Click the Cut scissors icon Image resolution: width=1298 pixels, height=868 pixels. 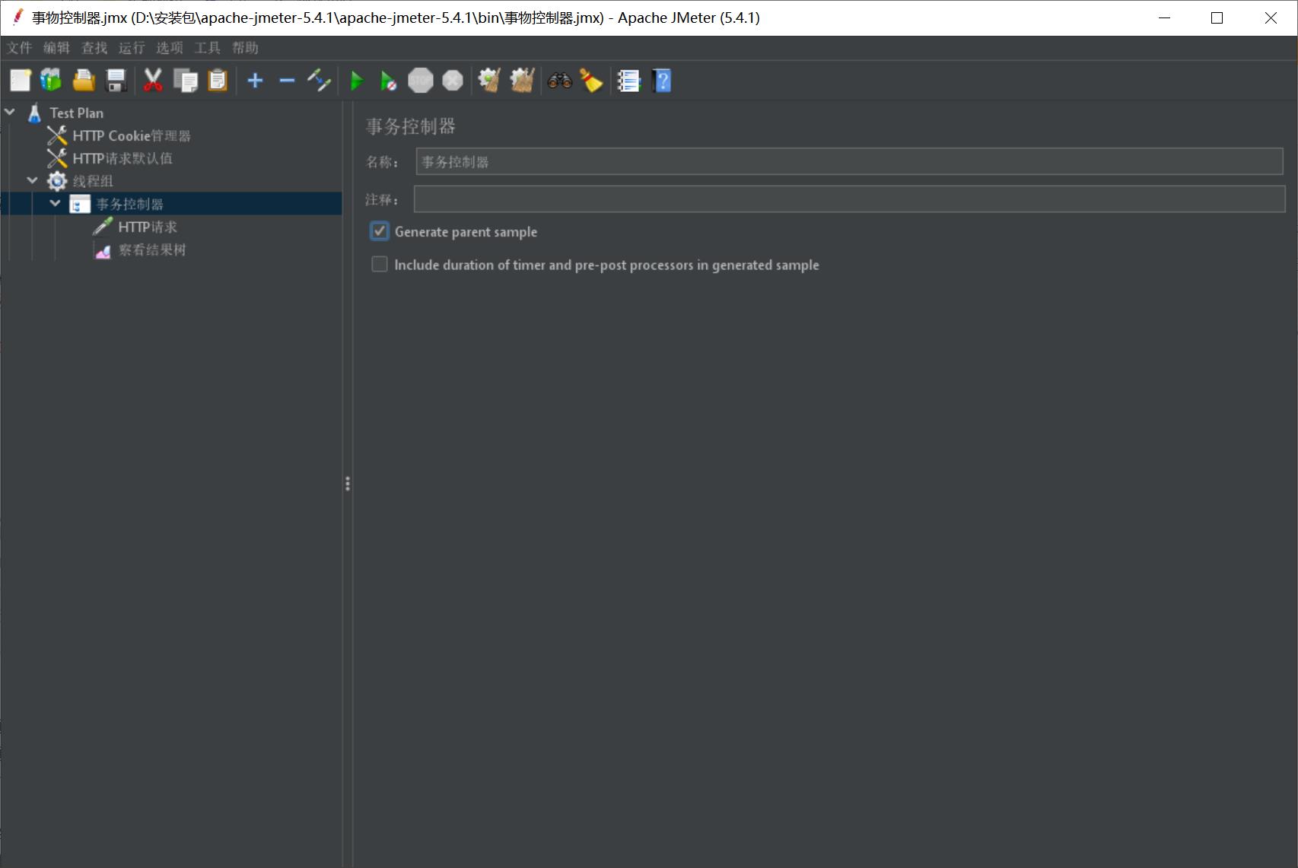coord(153,81)
